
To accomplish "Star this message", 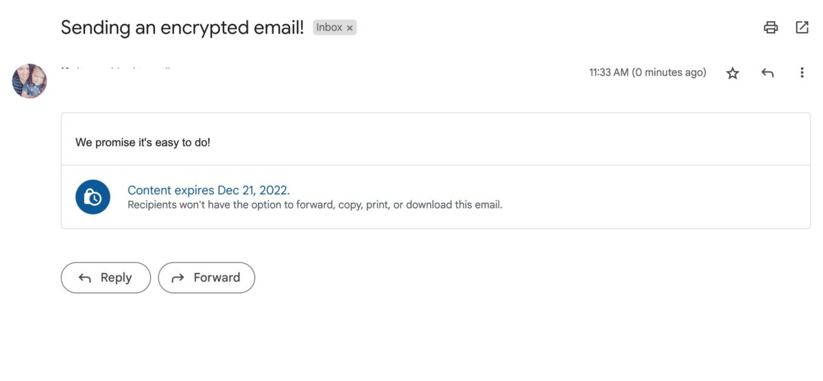I will [732, 73].
